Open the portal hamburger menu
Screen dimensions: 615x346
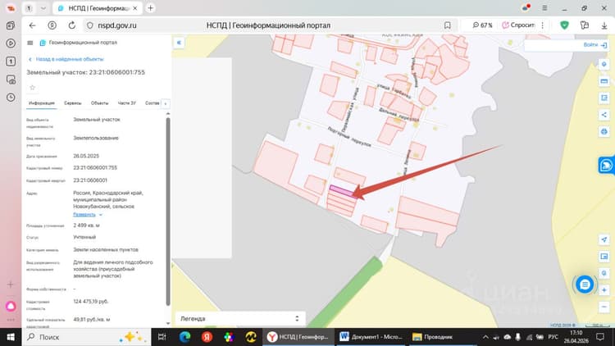(x=30, y=43)
